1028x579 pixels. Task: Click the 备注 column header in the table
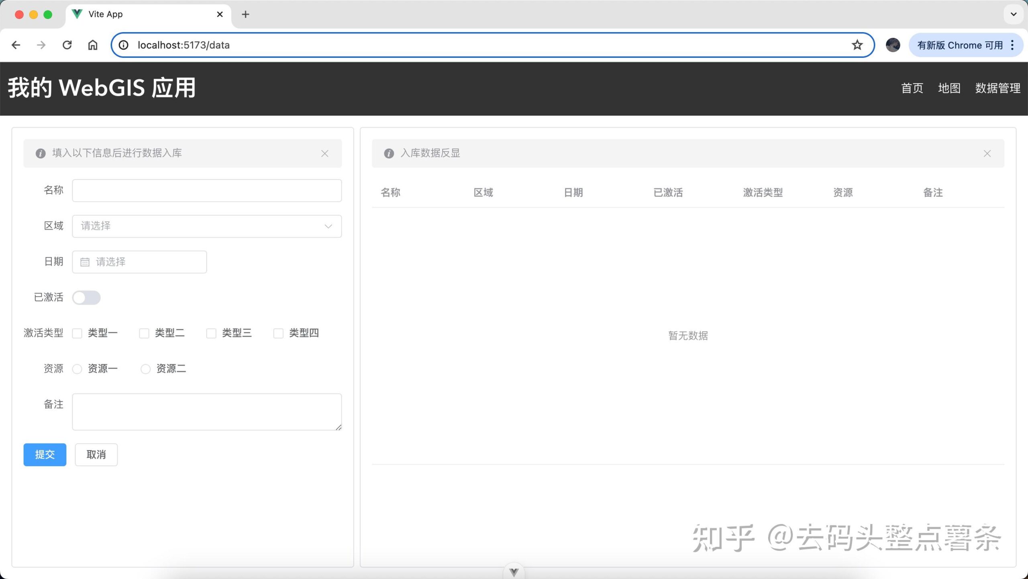(x=933, y=193)
